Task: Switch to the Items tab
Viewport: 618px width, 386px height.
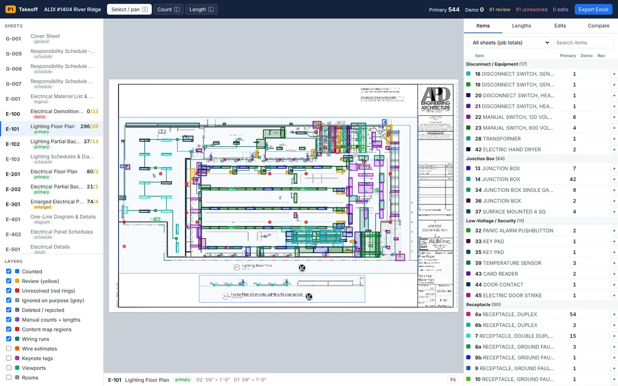Action: (x=483, y=26)
